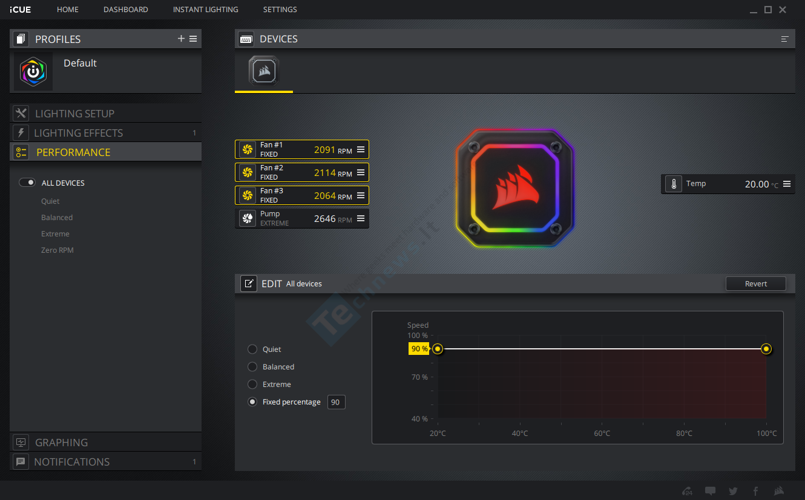Click the Profiles panel icon
Screen dimensions: 805x500
21,39
